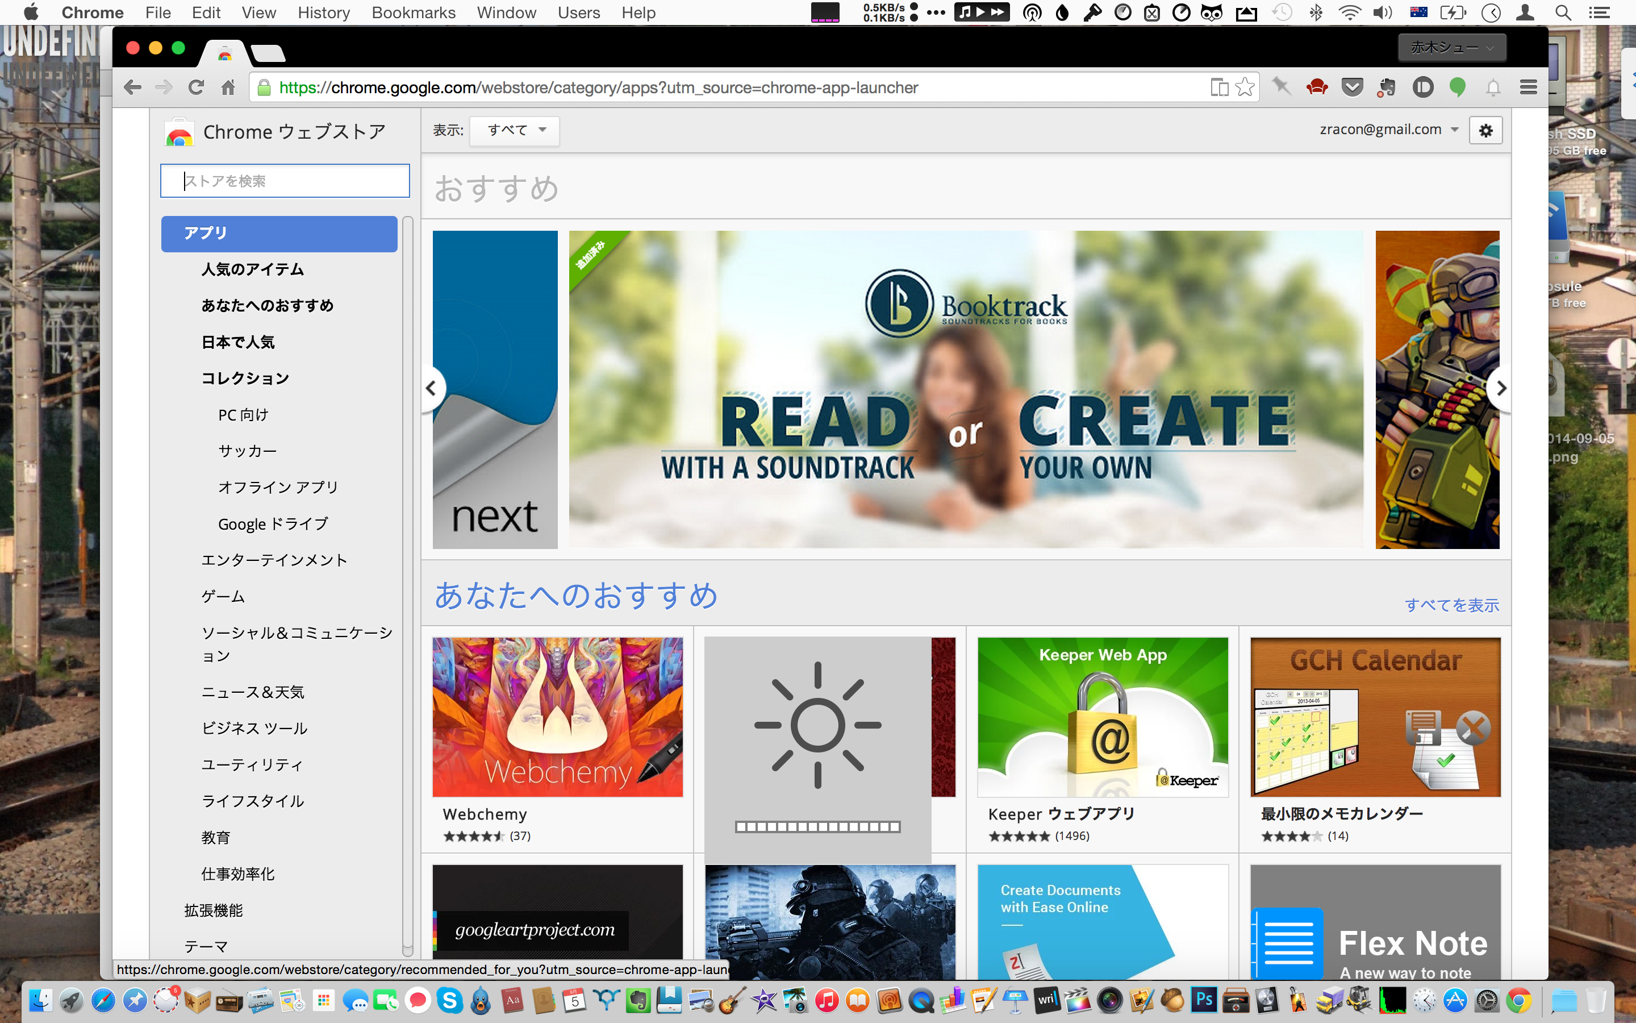
Task: Open 拡張機能 section in sidebar
Action: (x=214, y=910)
